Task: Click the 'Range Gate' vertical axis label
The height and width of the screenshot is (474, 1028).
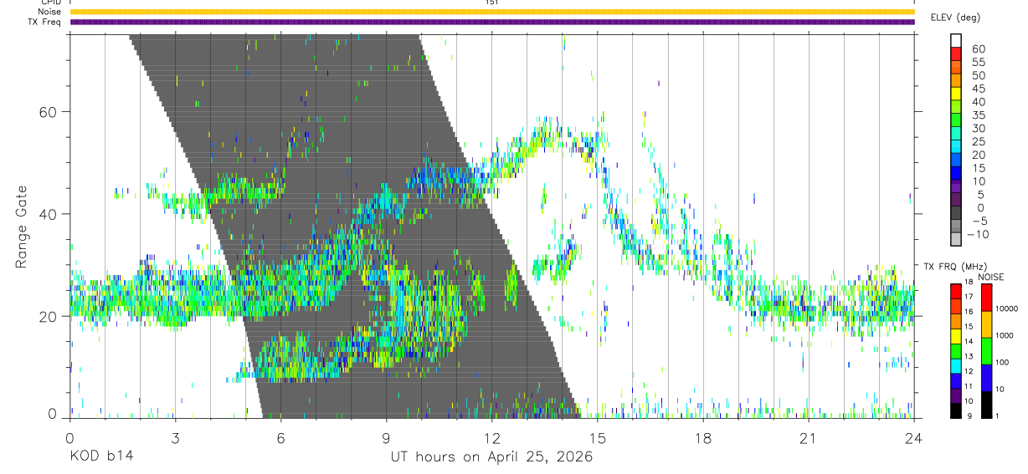Action: [22, 228]
